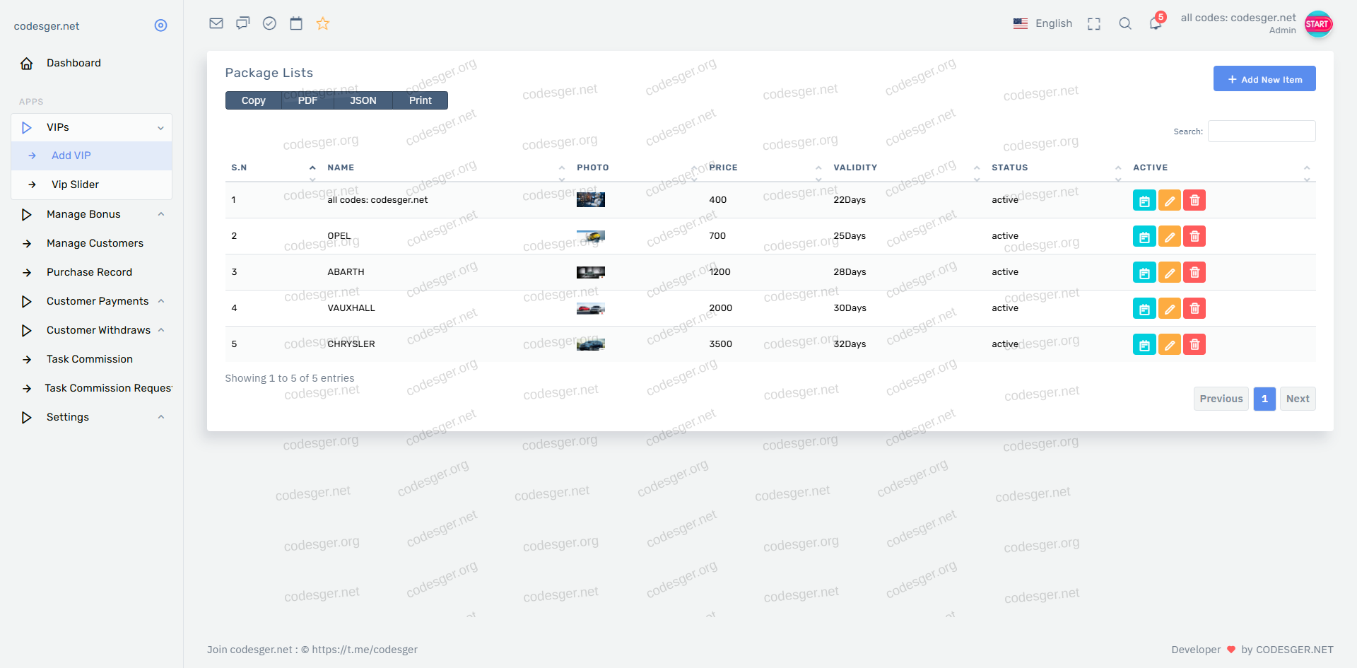Open the calendar icon in top bar
Image resolution: width=1357 pixels, height=668 pixels.
(296, 23)
